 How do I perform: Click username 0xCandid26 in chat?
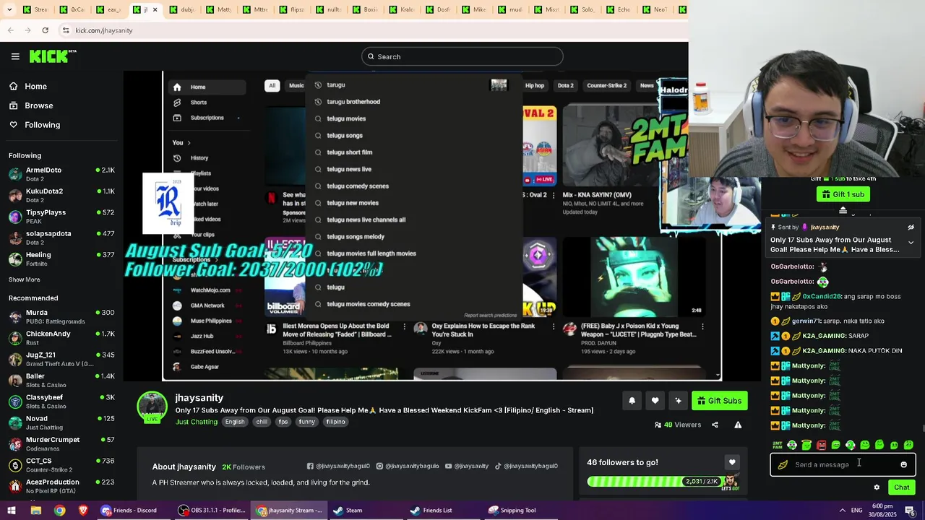pyautogui.click(x=822, y=296)
